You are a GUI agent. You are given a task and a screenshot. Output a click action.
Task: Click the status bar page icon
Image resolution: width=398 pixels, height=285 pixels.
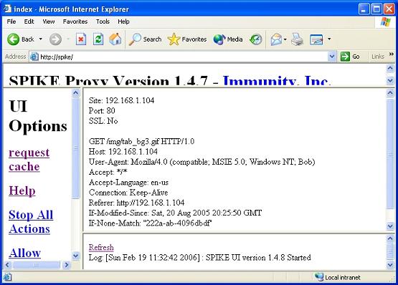coord(7,277)
